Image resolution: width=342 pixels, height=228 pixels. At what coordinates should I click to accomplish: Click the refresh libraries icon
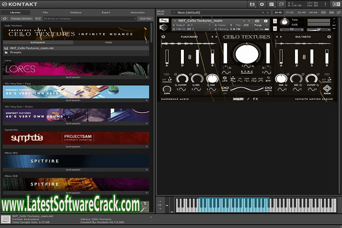point(5,19)
